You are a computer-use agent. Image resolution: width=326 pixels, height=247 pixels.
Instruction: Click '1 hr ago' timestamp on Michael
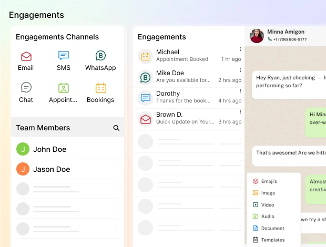coord(231,59)
